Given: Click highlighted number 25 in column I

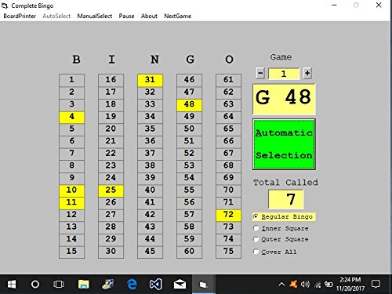Looking at the screenshot, I should (111, 191).
